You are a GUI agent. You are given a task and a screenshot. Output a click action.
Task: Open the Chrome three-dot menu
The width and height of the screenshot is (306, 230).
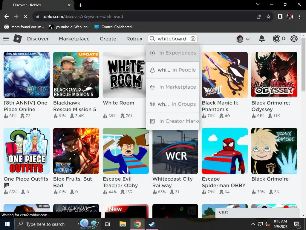click(299, 17)
